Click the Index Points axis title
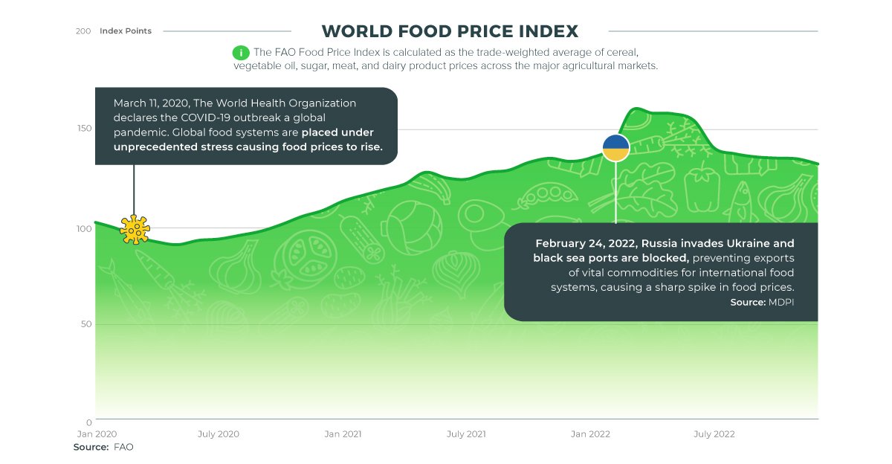This screenshot has height=464, width=892. pos(126,31)
